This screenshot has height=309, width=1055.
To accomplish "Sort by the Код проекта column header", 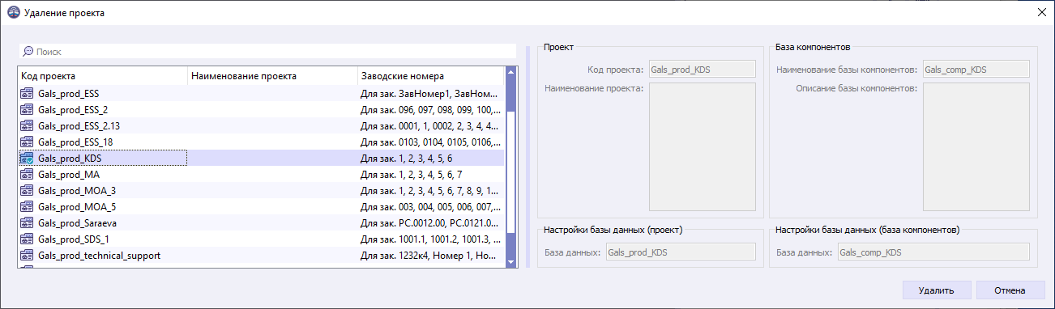I will pyautogui.click(x=102, y=76).
